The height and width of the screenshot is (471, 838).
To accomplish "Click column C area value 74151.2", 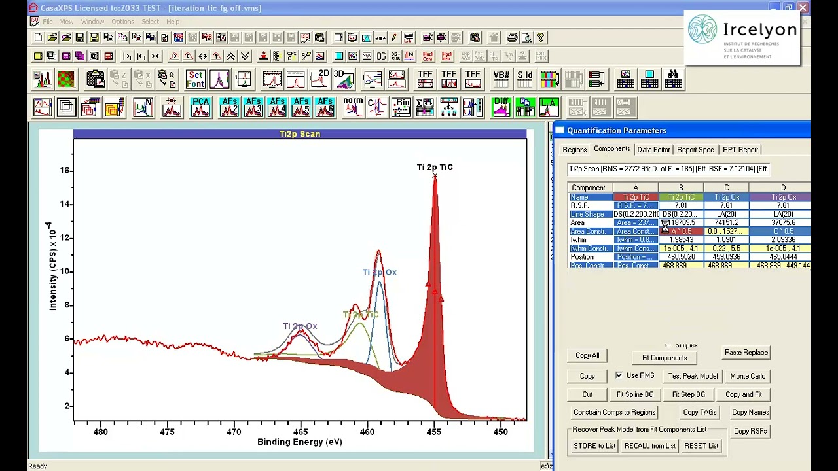I will pos(726,223).
